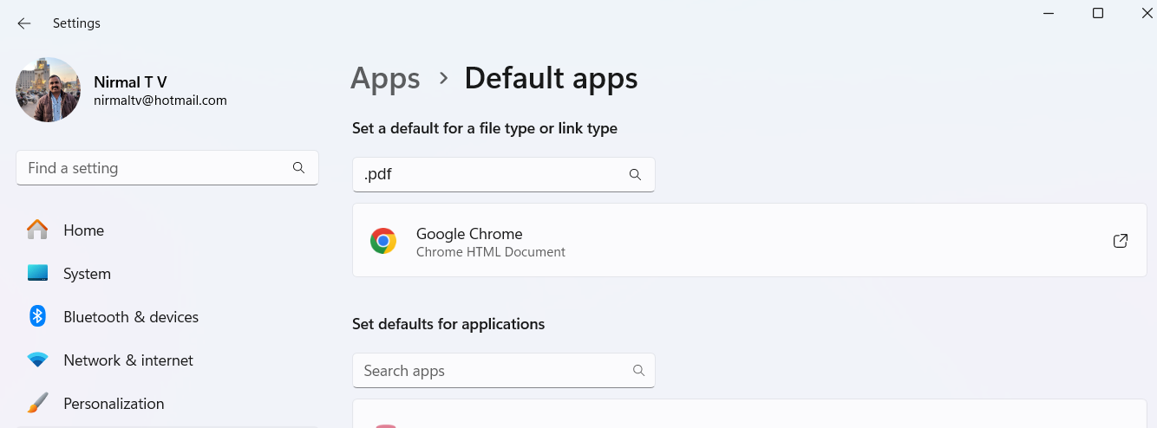The height and width of the screenshot is (428, 1157).
Task: Click the back arrow in Settings
Action: click(x=23, y=23)
